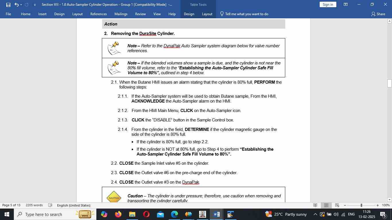Click vertical scrollbar up arrow
Viewport: 392px width, 220px height.
(x=389, y=21)
